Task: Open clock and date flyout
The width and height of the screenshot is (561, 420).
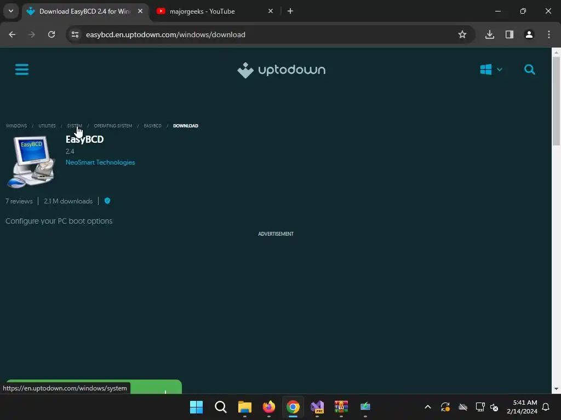Action: point(522,407)
